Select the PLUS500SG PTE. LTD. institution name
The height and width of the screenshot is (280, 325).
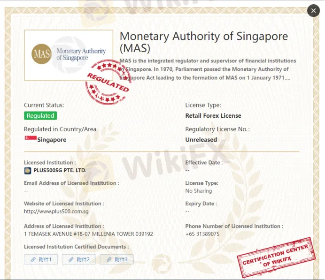[60, 171]
